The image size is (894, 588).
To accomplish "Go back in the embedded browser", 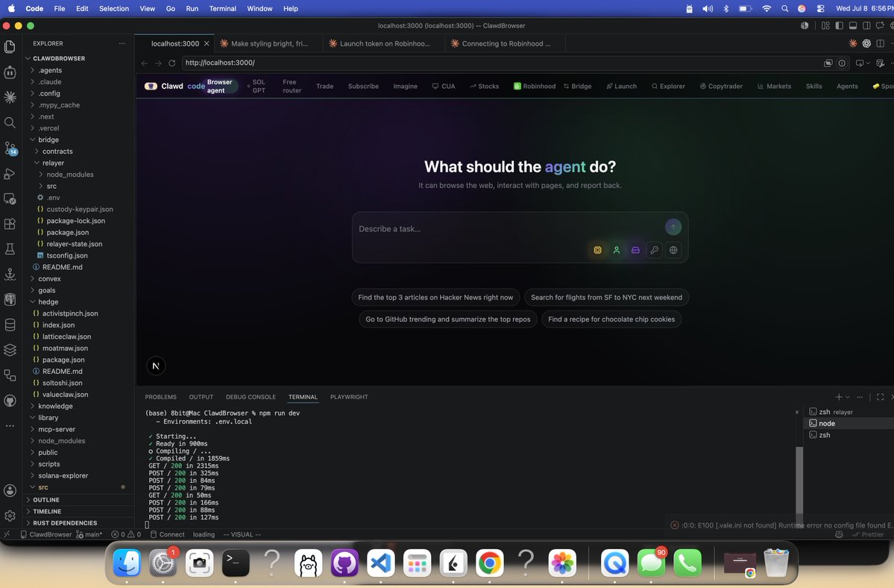I will (x=144, y=63).
